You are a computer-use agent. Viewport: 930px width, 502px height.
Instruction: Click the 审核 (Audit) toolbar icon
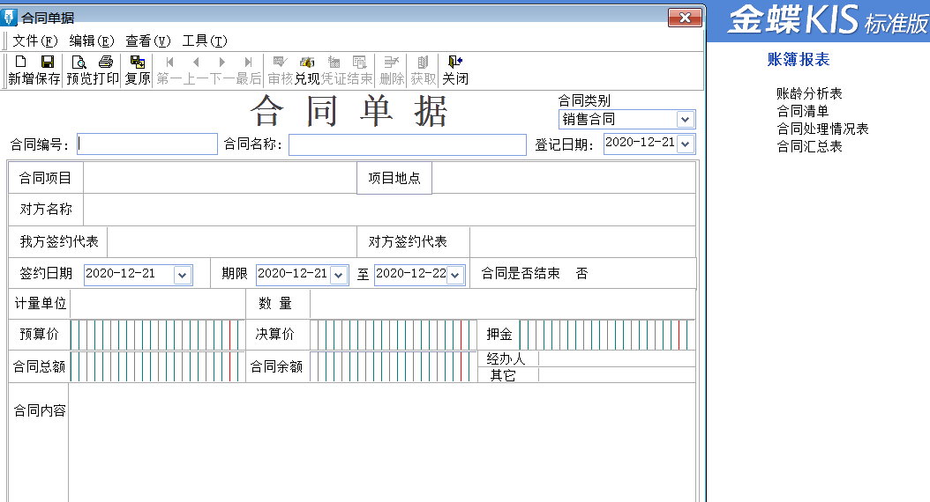click(280, 70)
